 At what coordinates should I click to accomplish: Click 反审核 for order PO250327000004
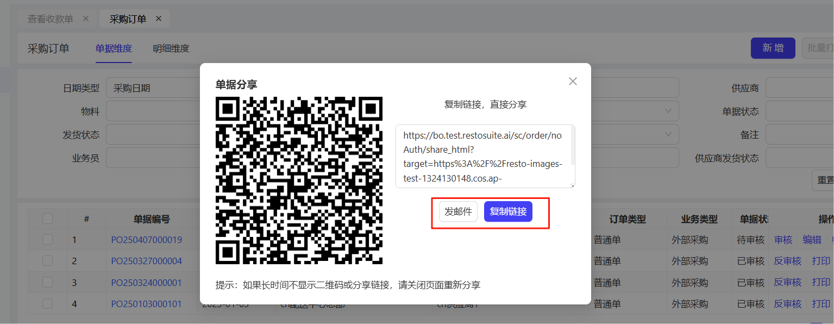coord(788,261)
